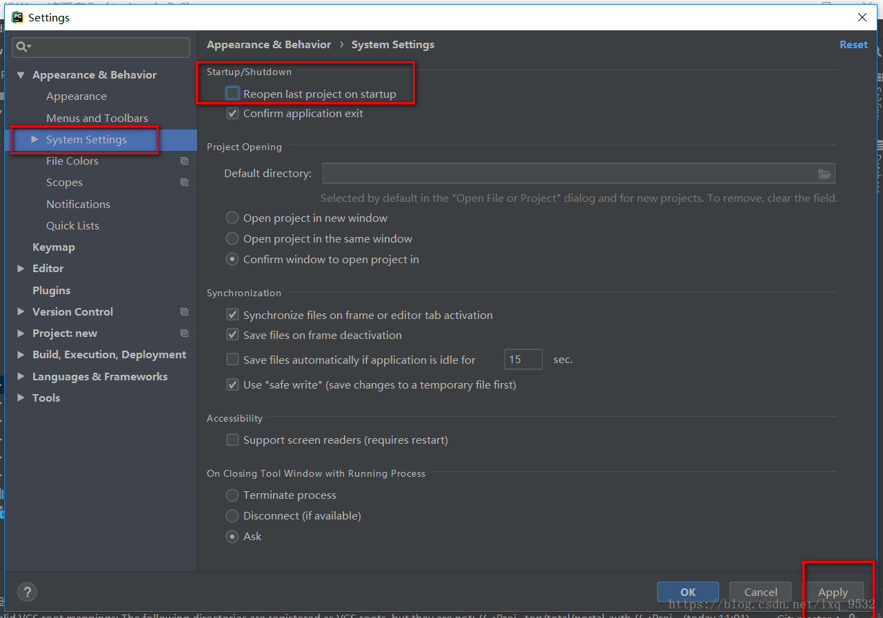Viewport: 883px width, 618px height.
Task: Open the Notifications settings page
Action: tap(78, 204)
